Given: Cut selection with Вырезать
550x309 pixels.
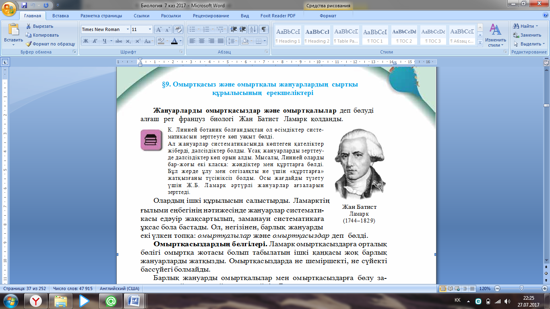Looking at the screenshot, I should pyautogui.click(x=39, y=26).
